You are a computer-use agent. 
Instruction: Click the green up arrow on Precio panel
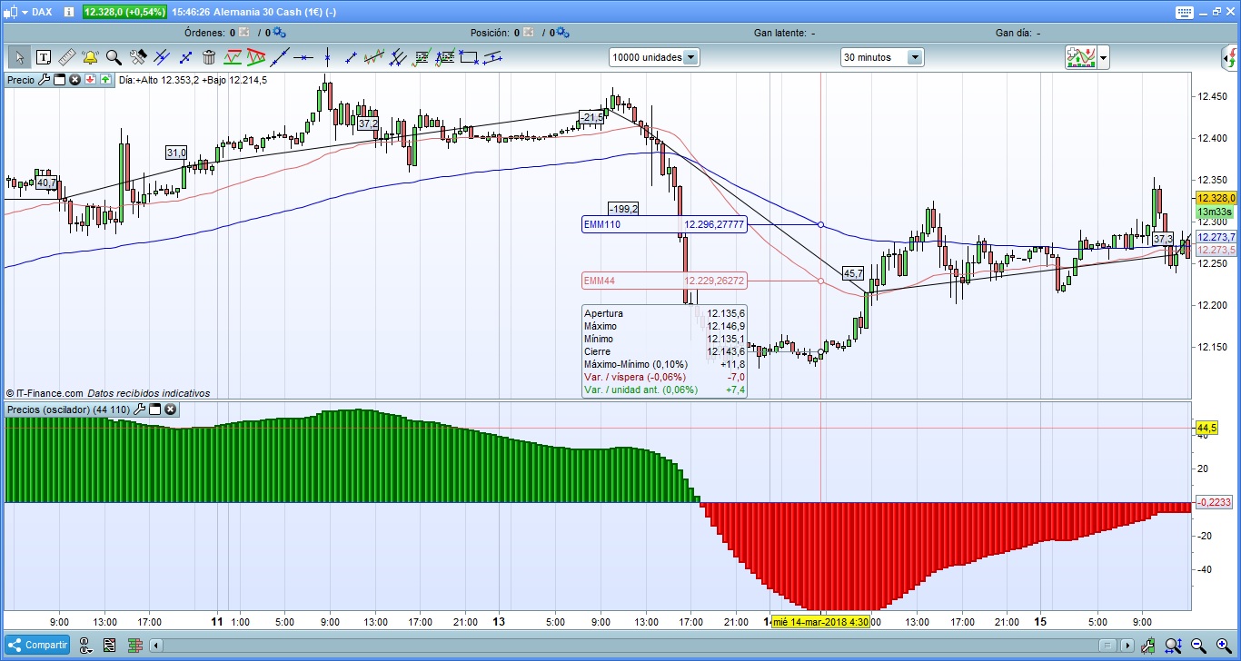click(105, 80)
